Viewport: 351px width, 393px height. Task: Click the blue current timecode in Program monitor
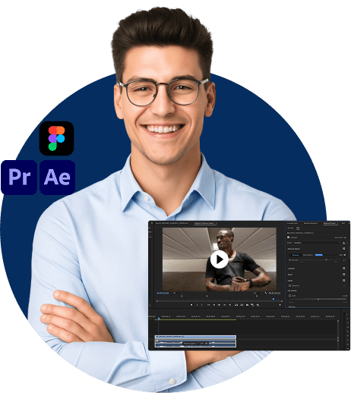pyautogui.click(x=163, y=293)
